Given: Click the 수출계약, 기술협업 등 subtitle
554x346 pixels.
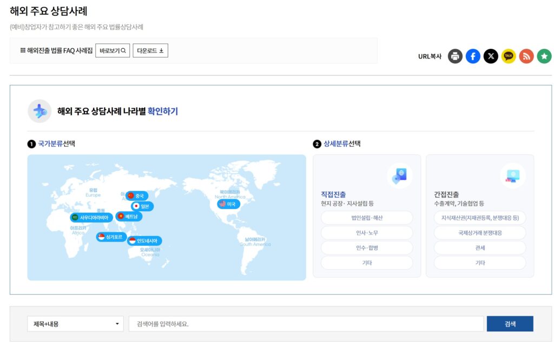Looking at the screenshot, I should point(459,204).
